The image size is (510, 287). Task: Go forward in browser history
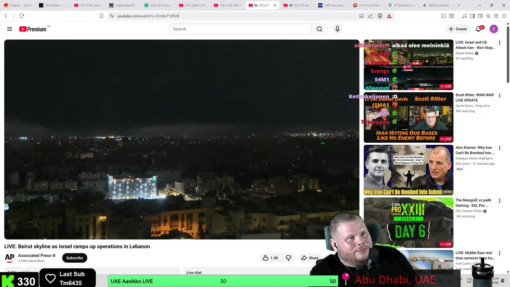pyautogui.click(x=14, y=16)
